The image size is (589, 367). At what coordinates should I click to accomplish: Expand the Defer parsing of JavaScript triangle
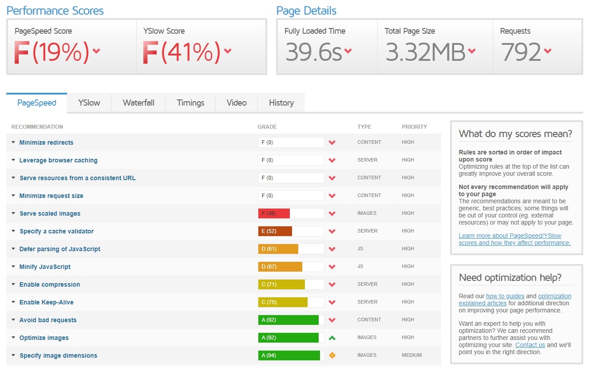click(13, 249)
